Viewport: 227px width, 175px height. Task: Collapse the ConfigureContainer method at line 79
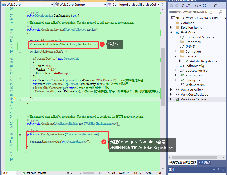(x=20, y=134)
